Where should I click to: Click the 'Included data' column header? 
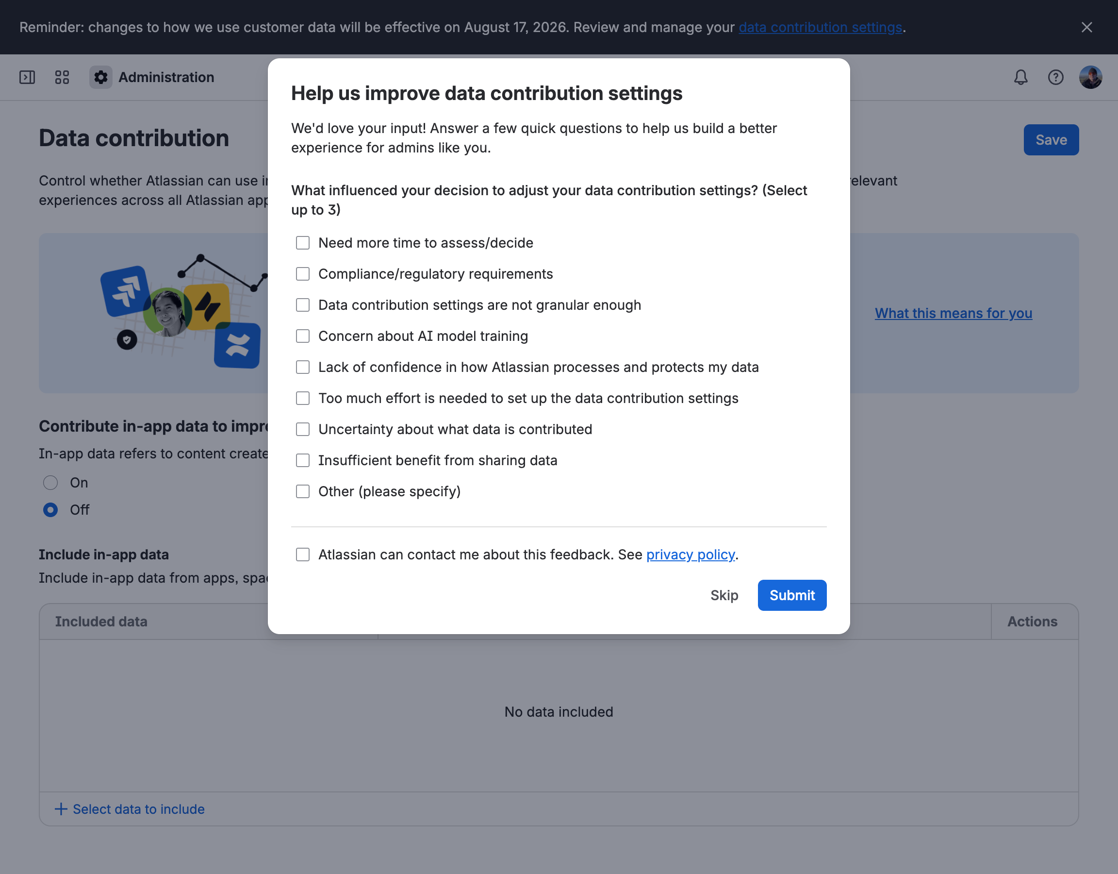tap(101, 622)
